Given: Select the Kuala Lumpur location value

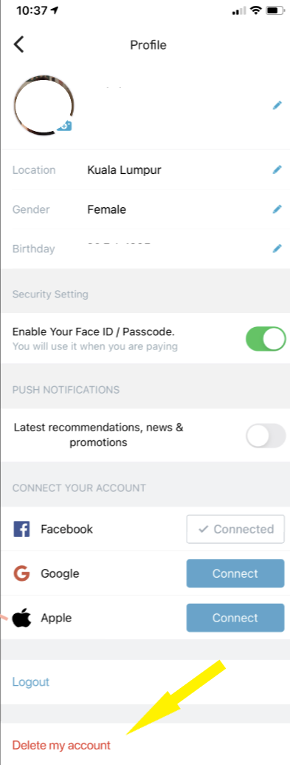Looking at the screenshot, I should (x=124, y=169).
